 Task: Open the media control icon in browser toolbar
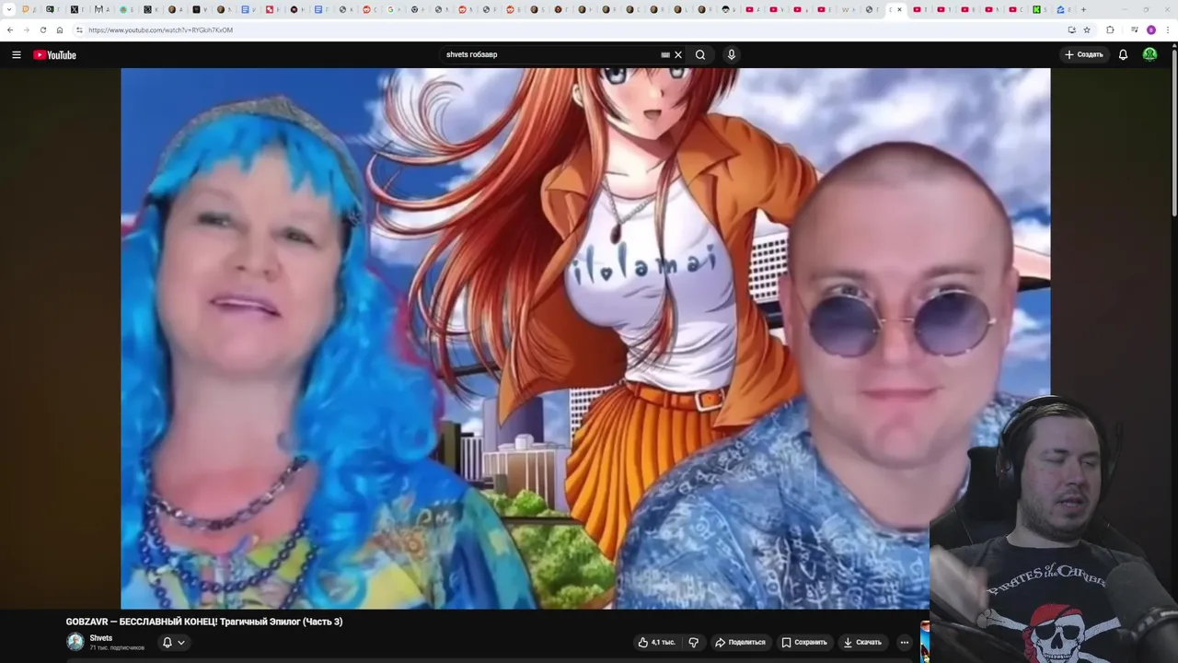(1135, 29)
